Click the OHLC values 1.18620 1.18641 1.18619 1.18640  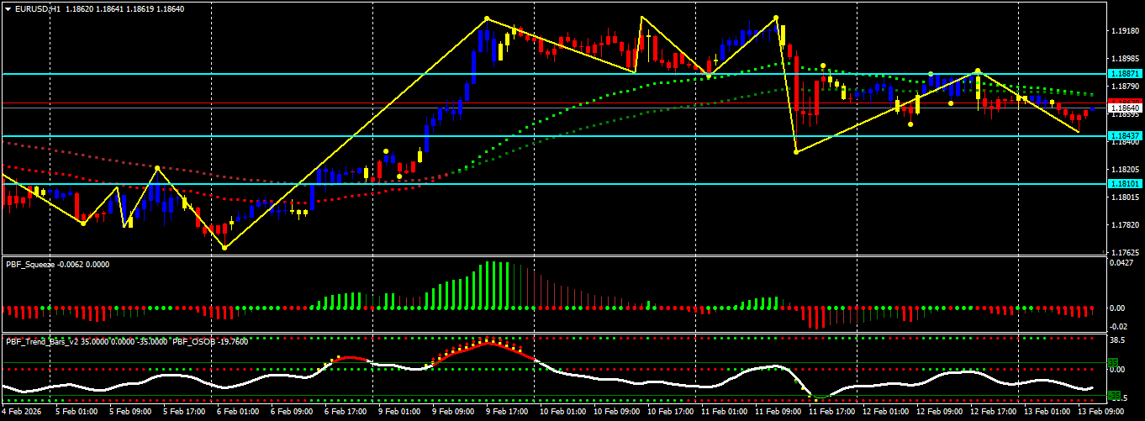pos(125,8)
